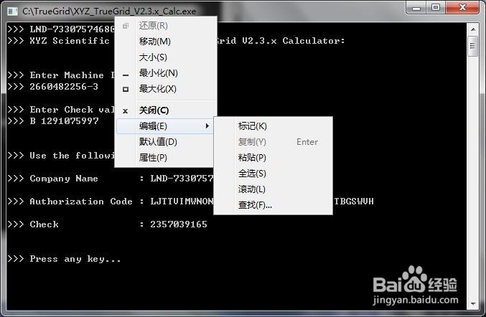Close the console window
This screenshot has width=486, height=317.
462,7
